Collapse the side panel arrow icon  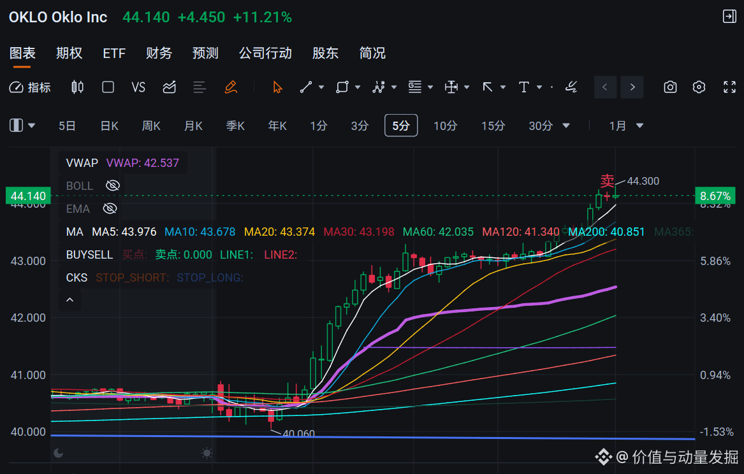729,17
